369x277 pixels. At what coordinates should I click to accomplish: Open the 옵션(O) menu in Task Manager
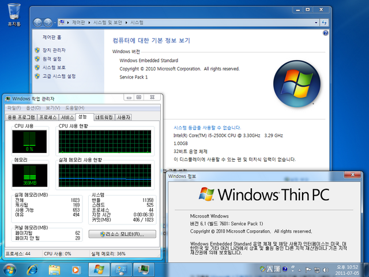(33, 108)
